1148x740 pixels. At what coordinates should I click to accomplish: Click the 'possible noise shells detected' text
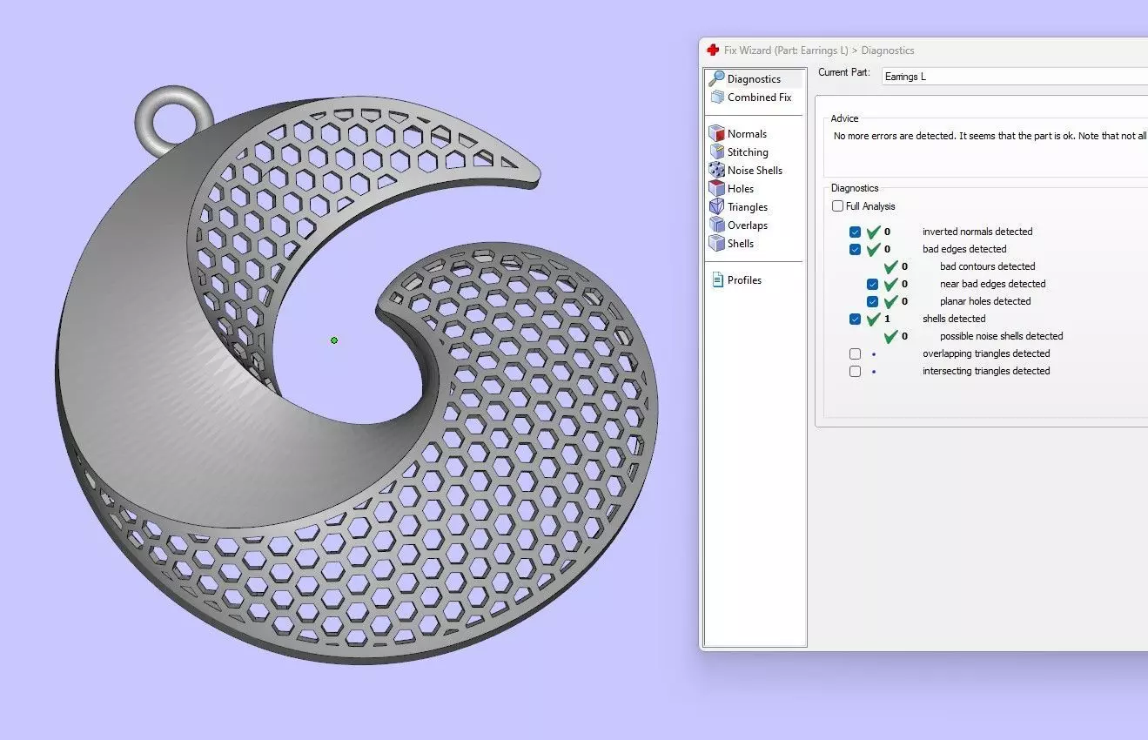(1001, 336)
